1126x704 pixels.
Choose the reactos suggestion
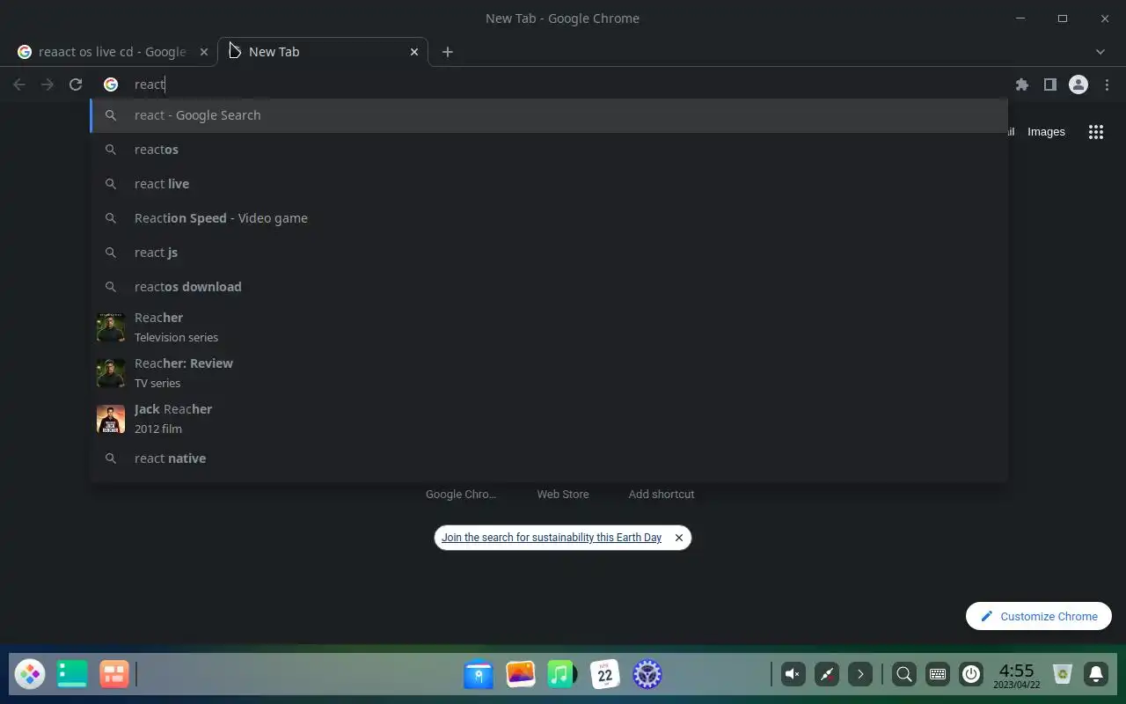click(549, 150)
